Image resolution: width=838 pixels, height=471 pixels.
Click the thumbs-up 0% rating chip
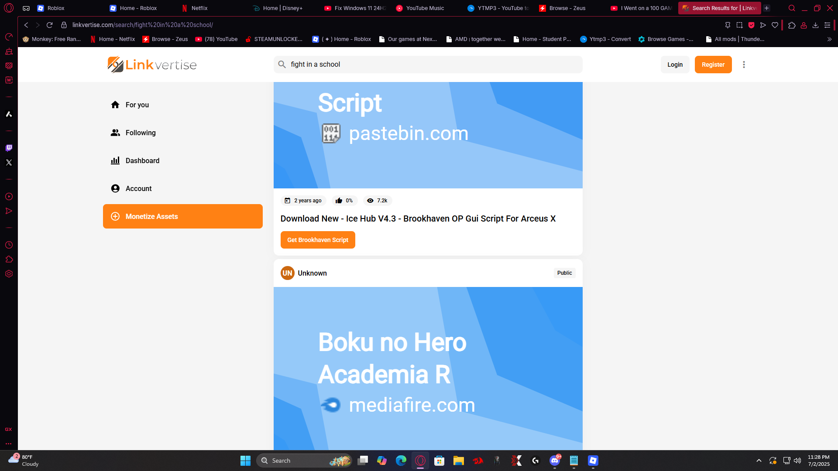[x=344, y=201]
